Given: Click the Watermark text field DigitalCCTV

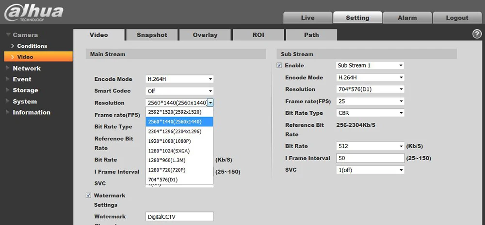Looking at the screenshot, I should coord(179,217).
